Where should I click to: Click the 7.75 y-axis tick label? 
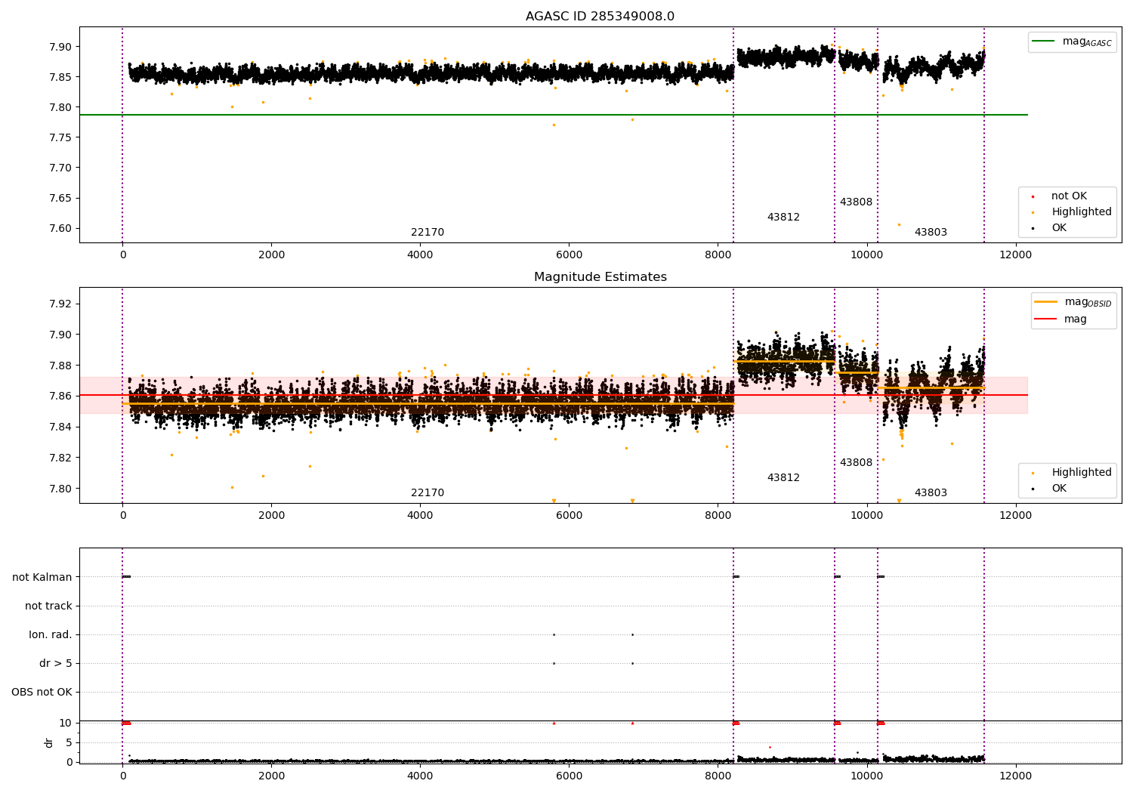coord(60,138)
